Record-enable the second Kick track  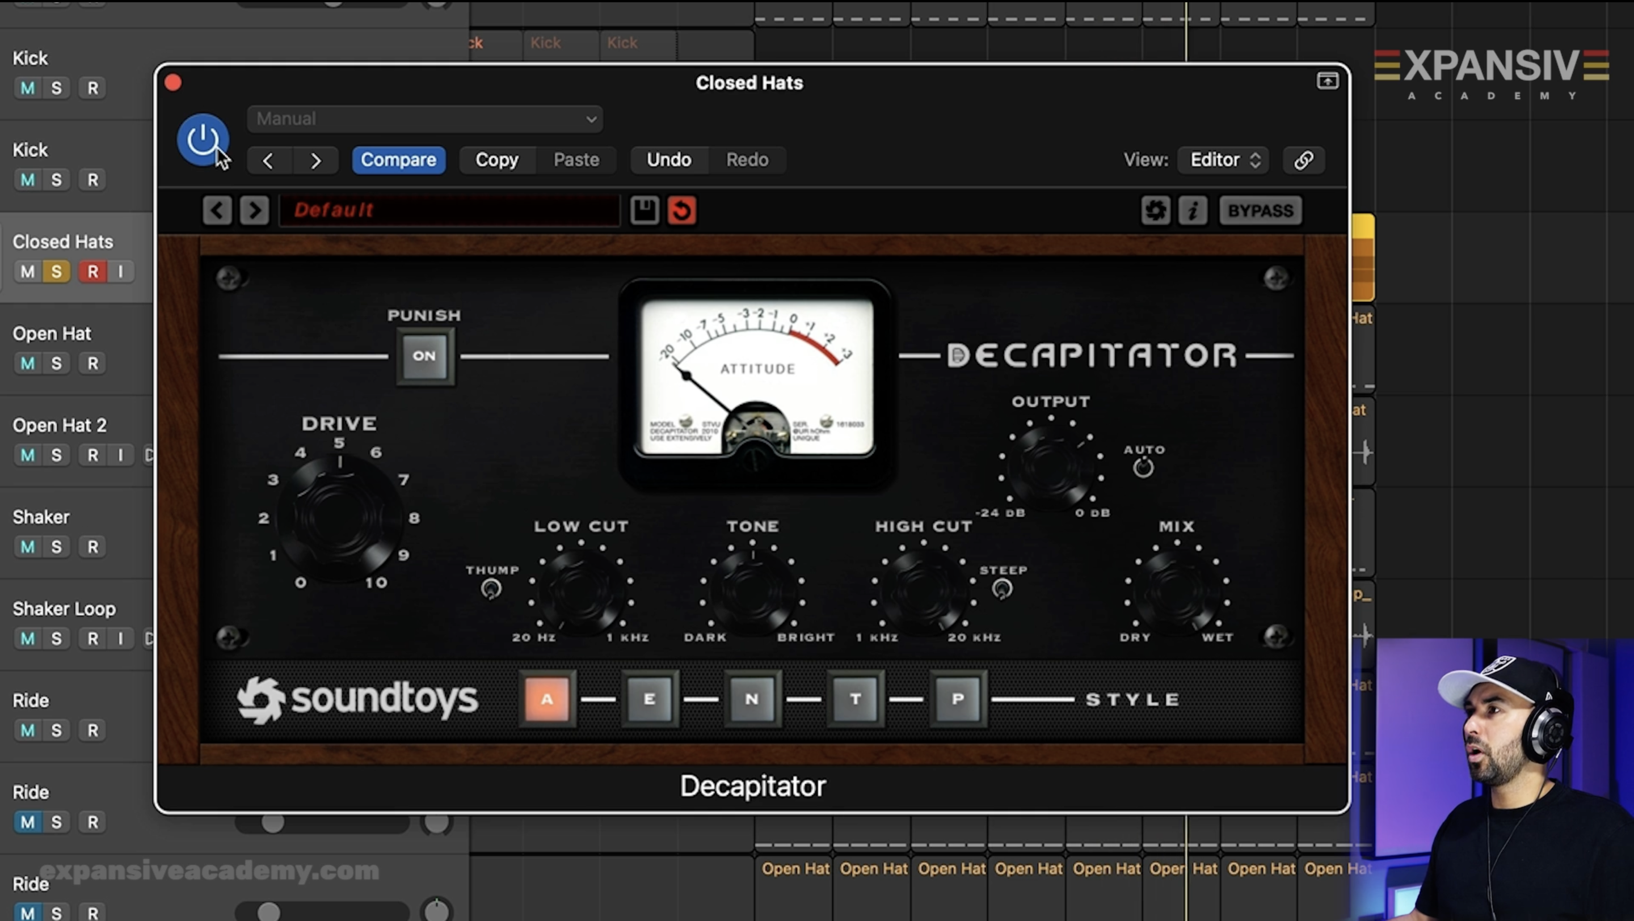[x=92, y=180]
